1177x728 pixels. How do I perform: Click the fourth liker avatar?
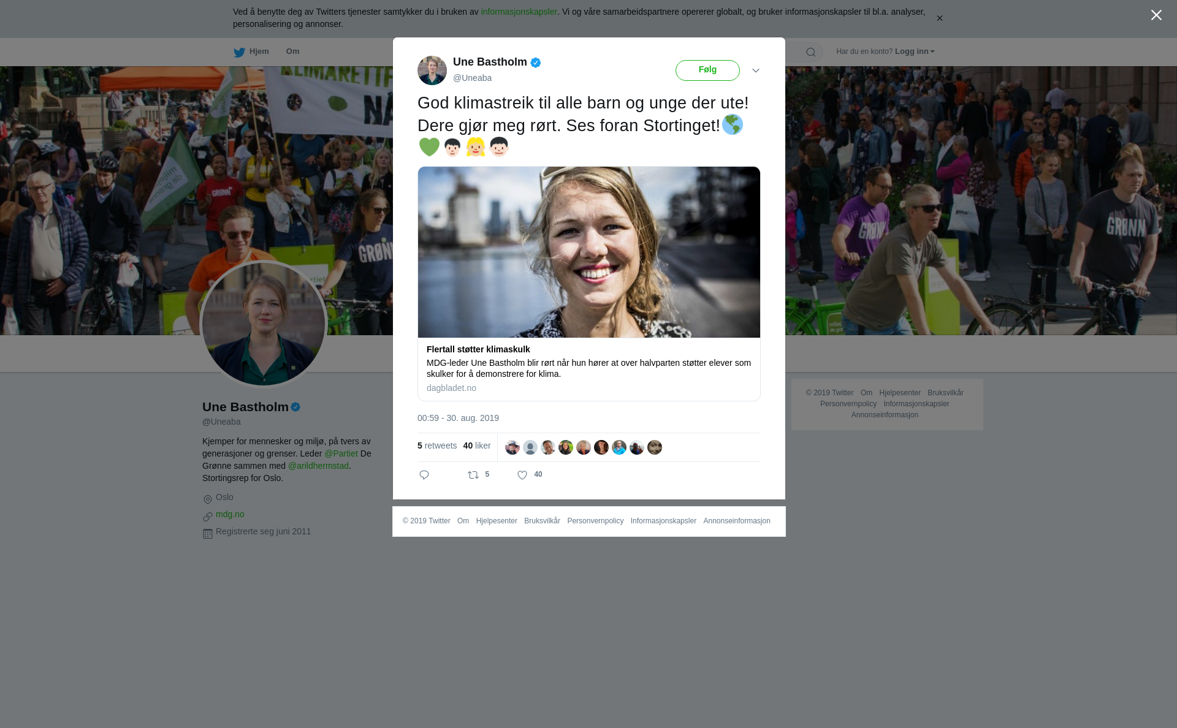coord(566,447)
